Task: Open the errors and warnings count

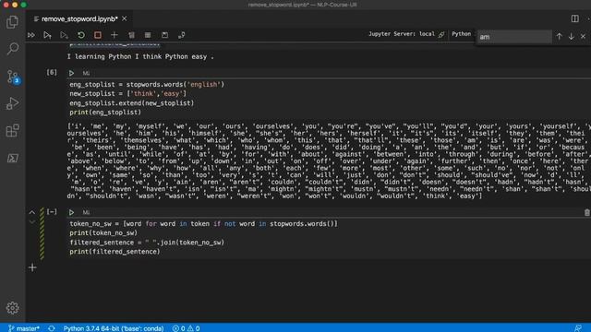Action: click(187, 328)
